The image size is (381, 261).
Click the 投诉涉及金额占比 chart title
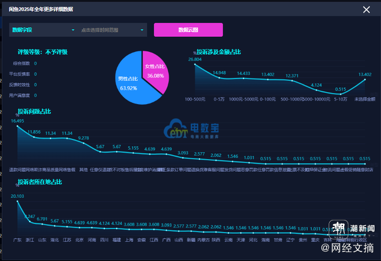pos(218,52)
